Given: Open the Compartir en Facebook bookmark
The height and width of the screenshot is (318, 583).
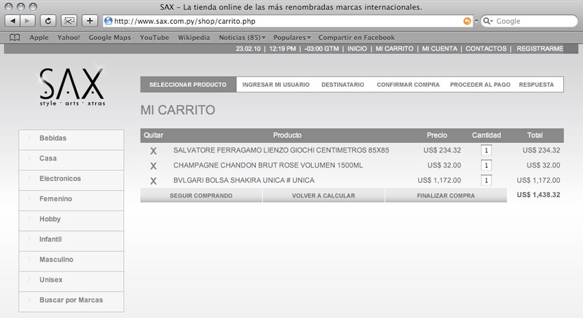Looking at the screenshot, I should click(356, 38).
